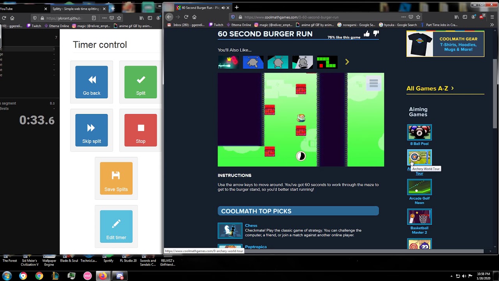The height and width of the screenshot is (281, 499).
Task: Open the Poptropica link
Action: click(x=256, y=247)
